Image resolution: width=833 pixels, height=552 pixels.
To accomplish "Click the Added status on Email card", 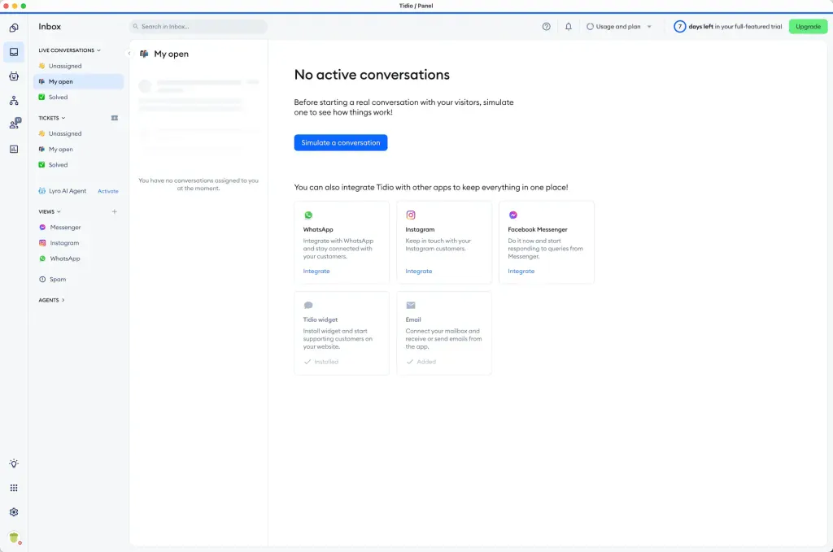I will coord(421,362).
